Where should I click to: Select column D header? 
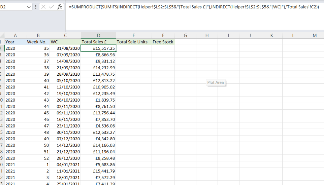(98, 35)
